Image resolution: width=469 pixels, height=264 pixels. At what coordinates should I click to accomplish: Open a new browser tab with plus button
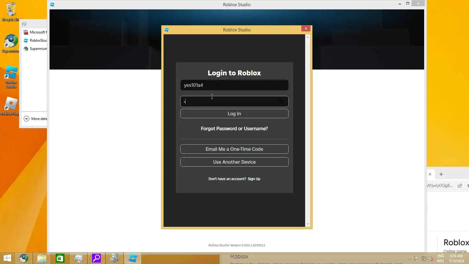441,174
